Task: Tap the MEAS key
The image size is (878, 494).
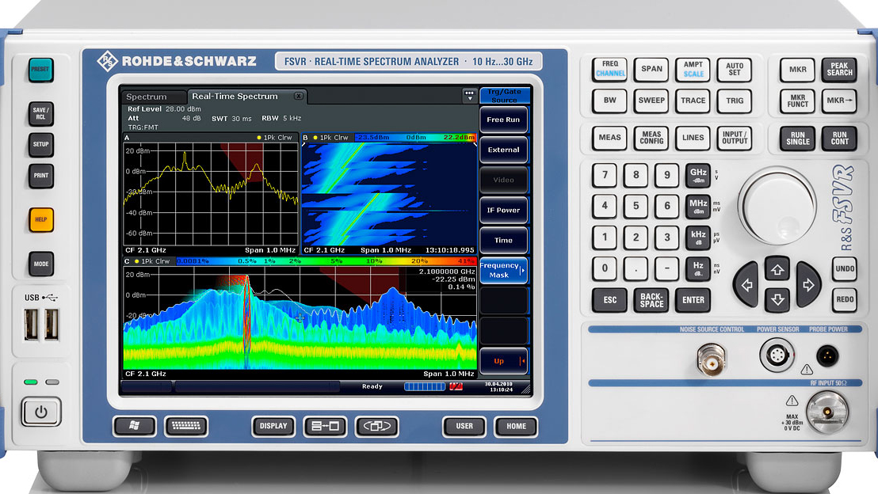Action: pyautogui.click(x=610, y=138)
